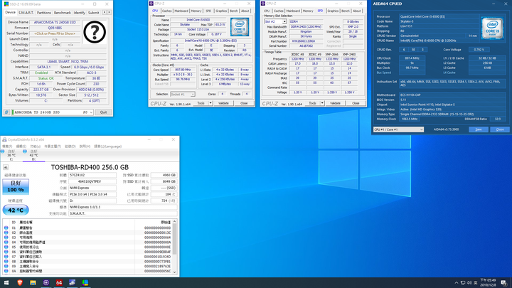Open Brave browser from the taskbar
This screenshot has height=288, width=512.
[20, 283]
